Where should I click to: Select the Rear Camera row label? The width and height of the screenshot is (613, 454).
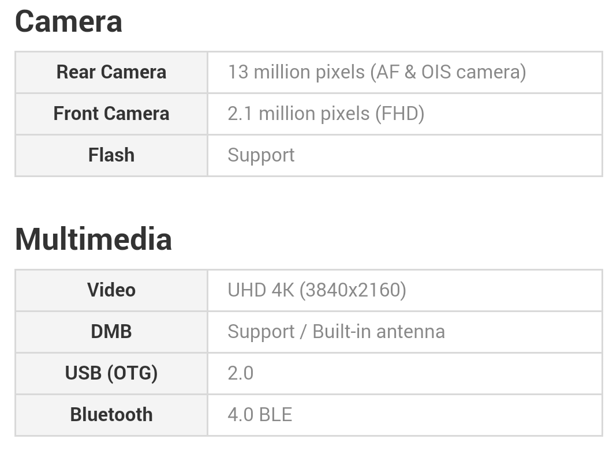tap(111, 72)
